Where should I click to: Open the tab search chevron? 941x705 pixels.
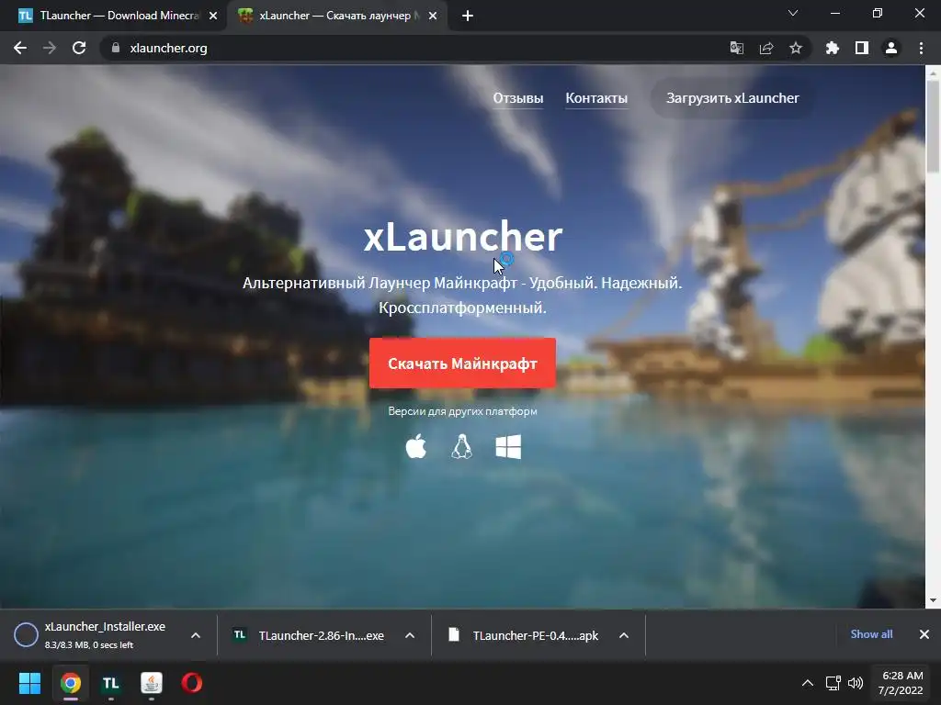793,13
